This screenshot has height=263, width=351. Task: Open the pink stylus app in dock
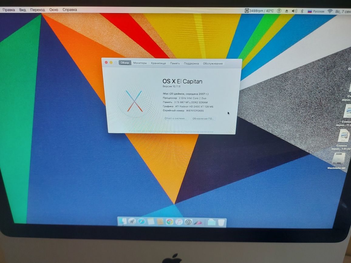click(x=198, y=222)
